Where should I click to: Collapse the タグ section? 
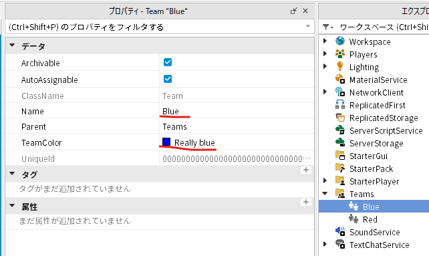(12, 174)
